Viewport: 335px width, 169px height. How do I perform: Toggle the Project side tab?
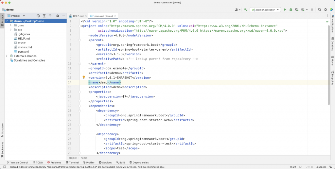[x=2, y=21]
